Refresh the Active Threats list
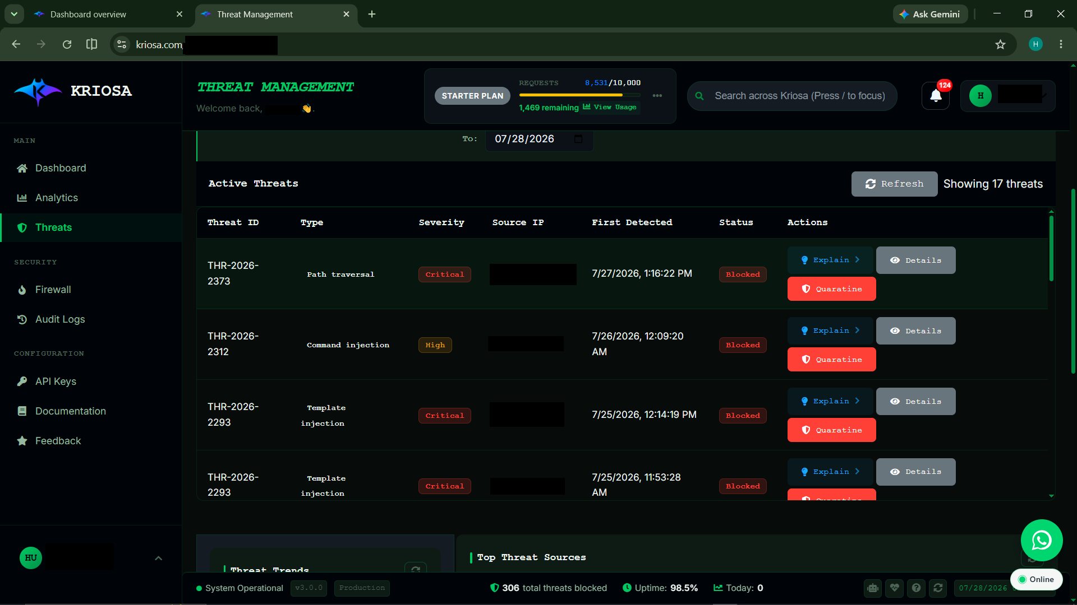1077x605 pixels. [x=894, y=184]
